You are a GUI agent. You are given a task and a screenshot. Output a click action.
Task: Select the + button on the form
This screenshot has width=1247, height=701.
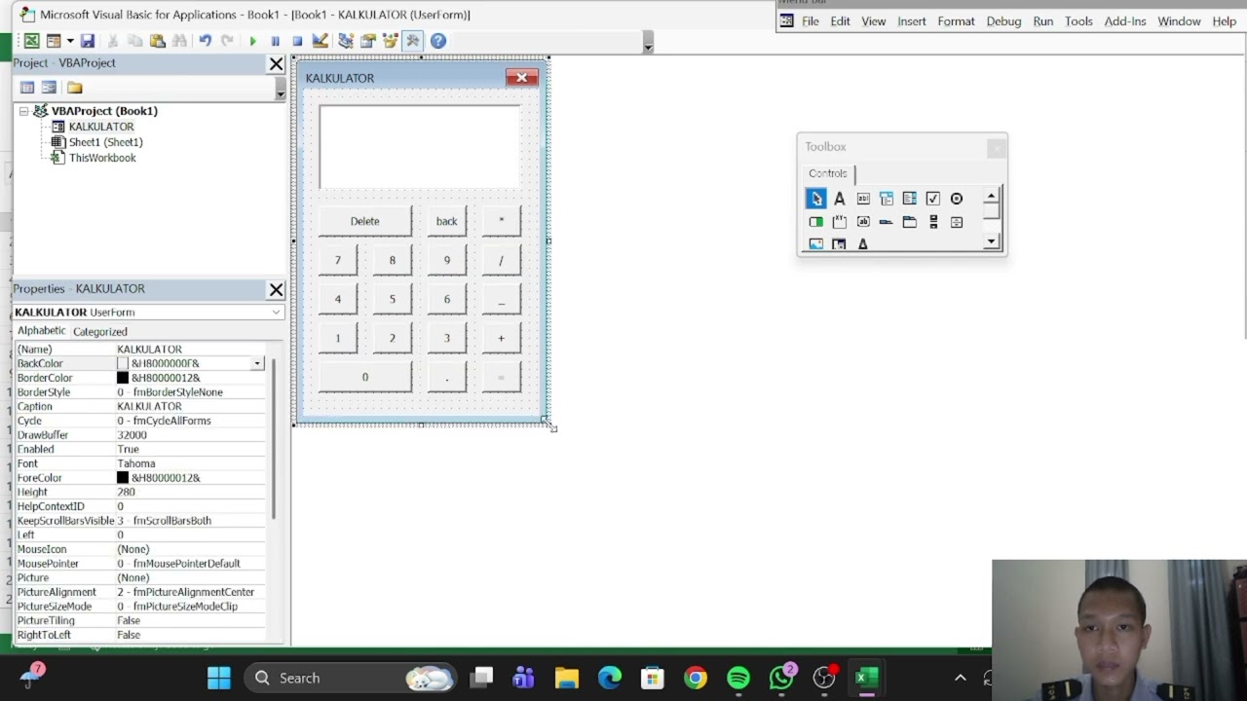tap(502, 338)
